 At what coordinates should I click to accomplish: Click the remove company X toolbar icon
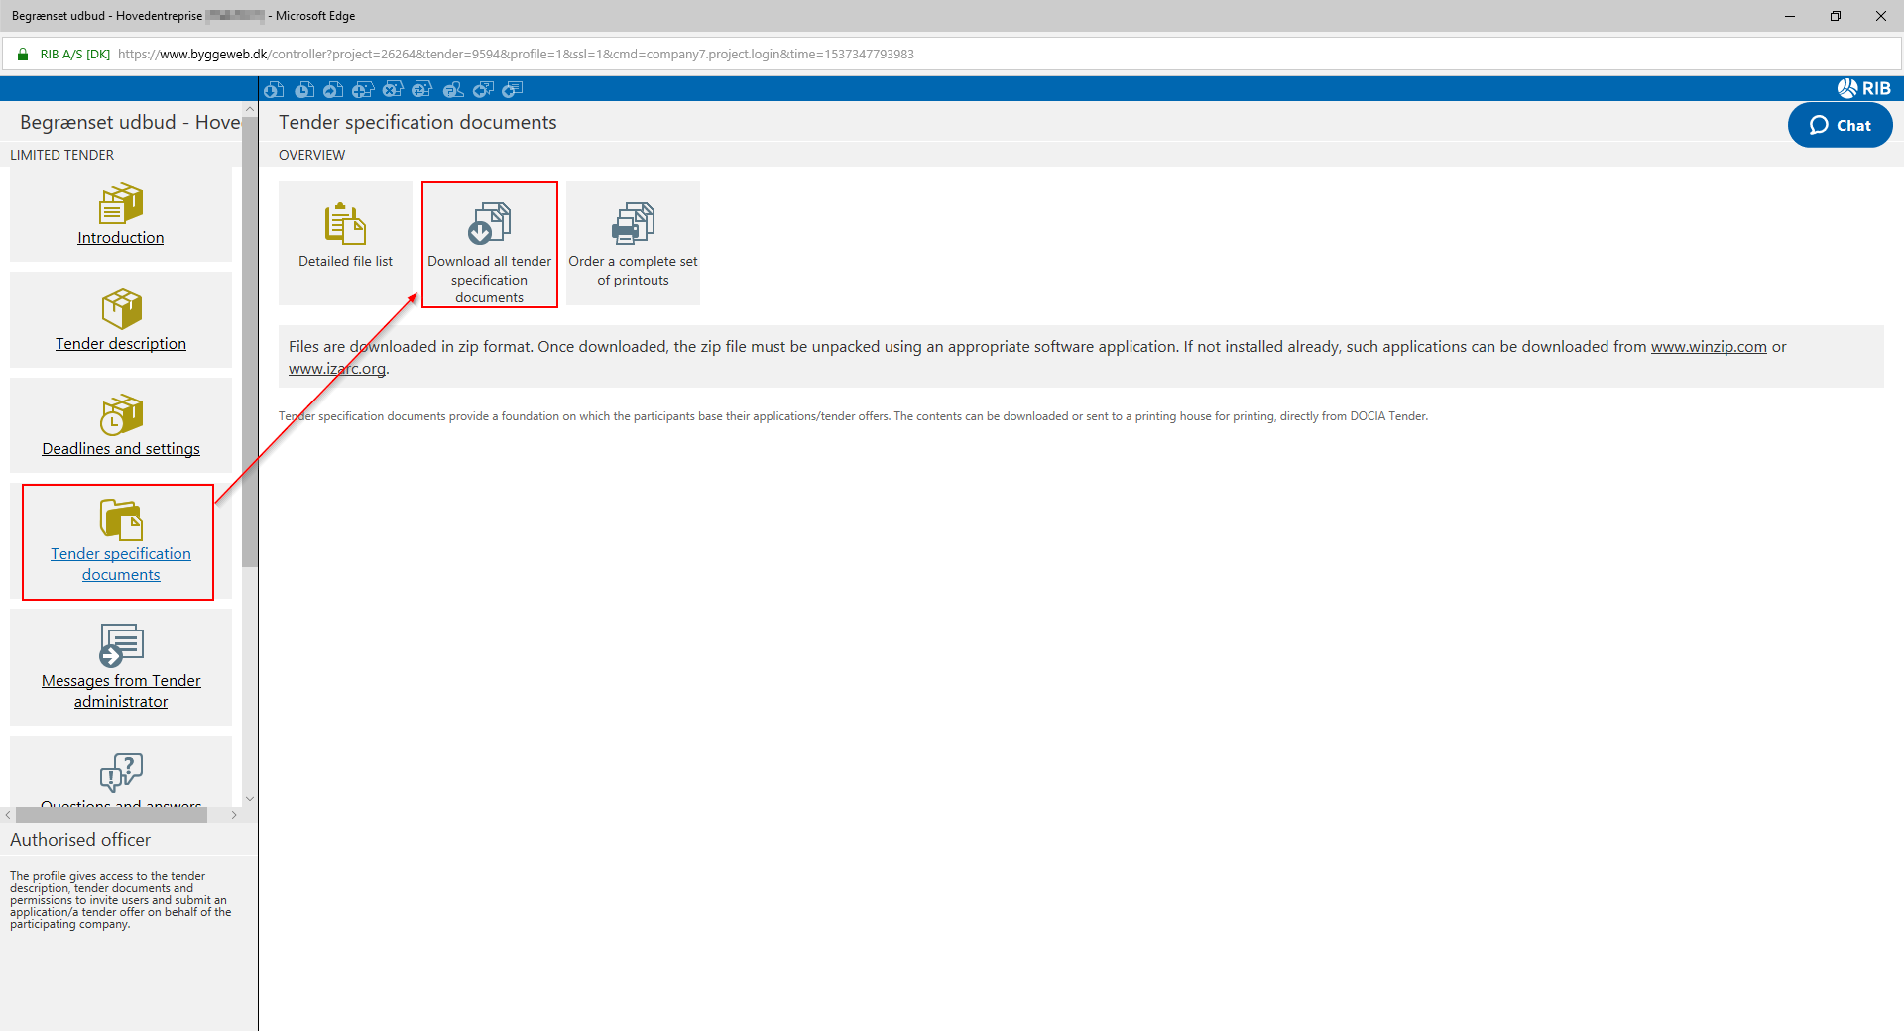pos(393,90)
